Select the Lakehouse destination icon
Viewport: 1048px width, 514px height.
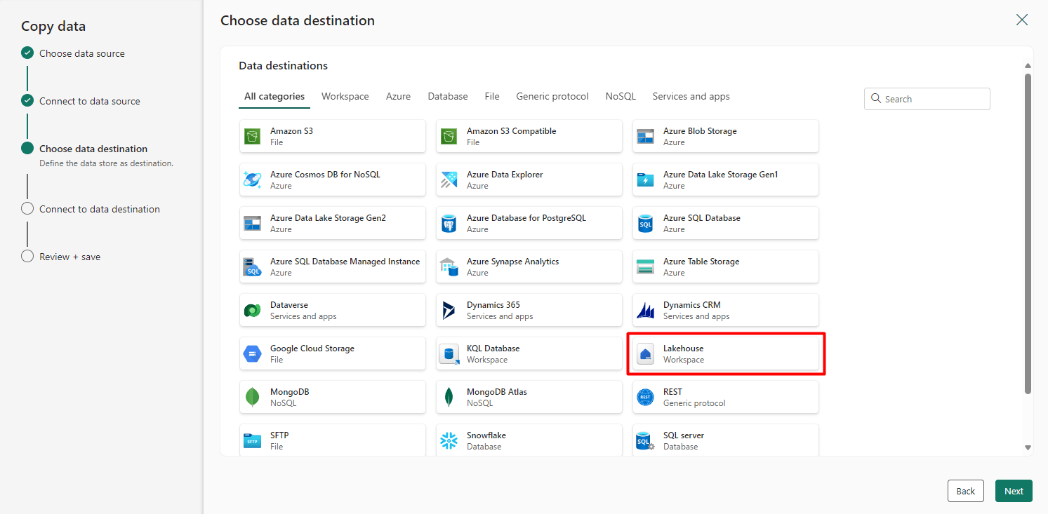pyautogui.click(x=645, y=354)
